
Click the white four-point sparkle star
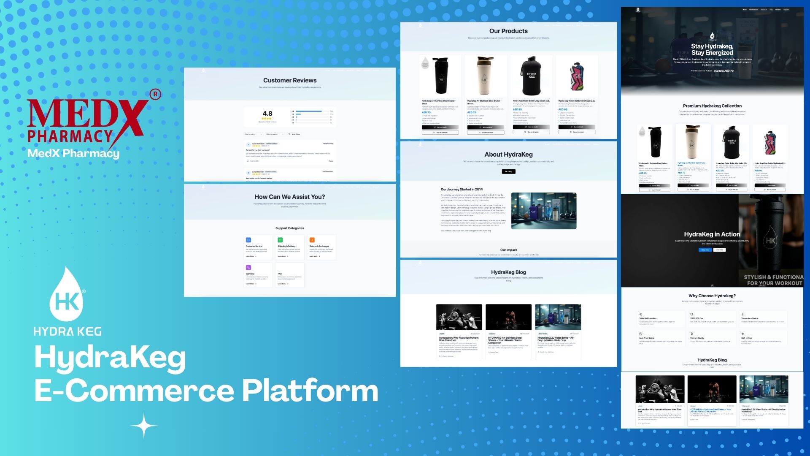click(144, 426)
